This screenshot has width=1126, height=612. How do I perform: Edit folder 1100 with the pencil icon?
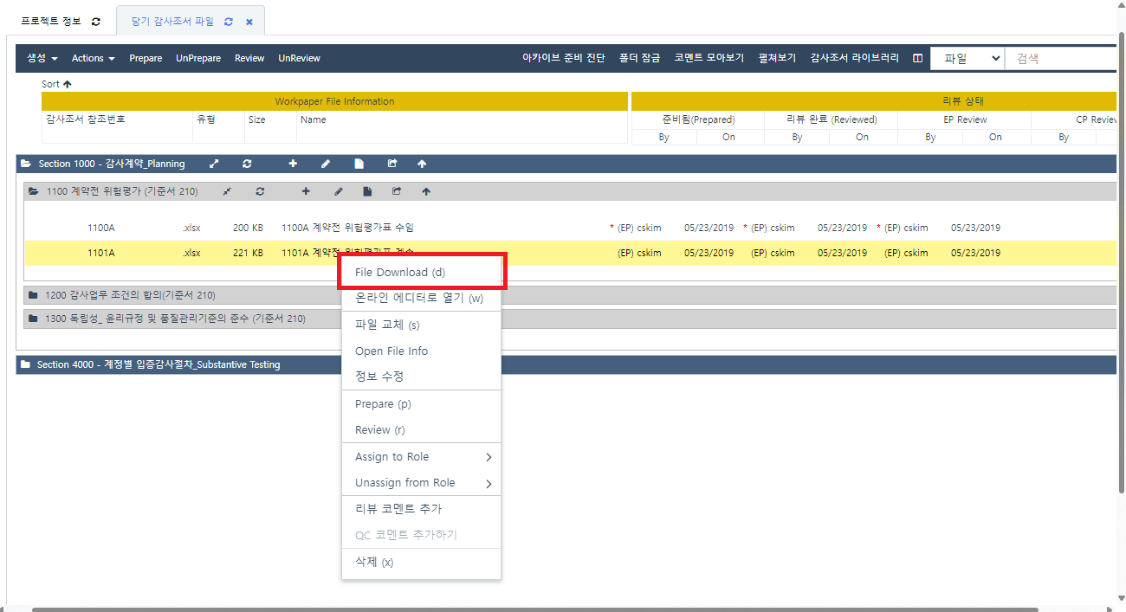pyautogui.click(x=340, y=191)
